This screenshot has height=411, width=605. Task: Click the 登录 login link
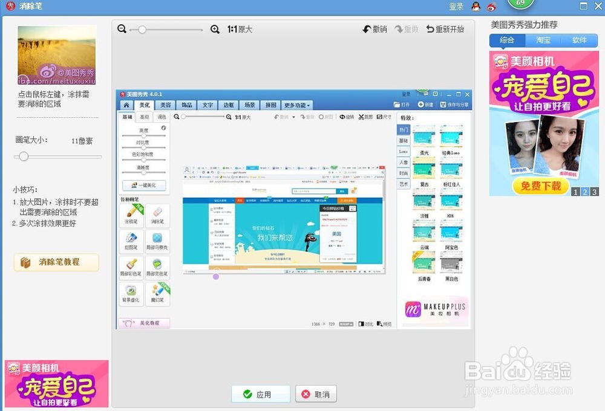[x=456, y=7]
